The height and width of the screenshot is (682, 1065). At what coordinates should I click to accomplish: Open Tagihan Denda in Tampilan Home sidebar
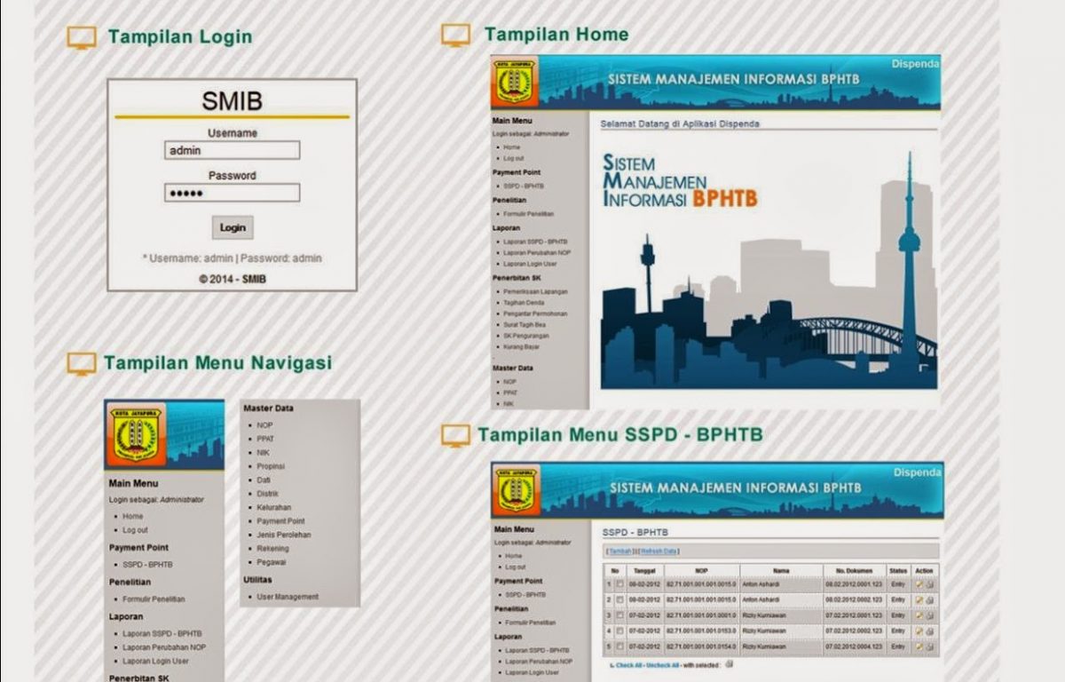524,303
